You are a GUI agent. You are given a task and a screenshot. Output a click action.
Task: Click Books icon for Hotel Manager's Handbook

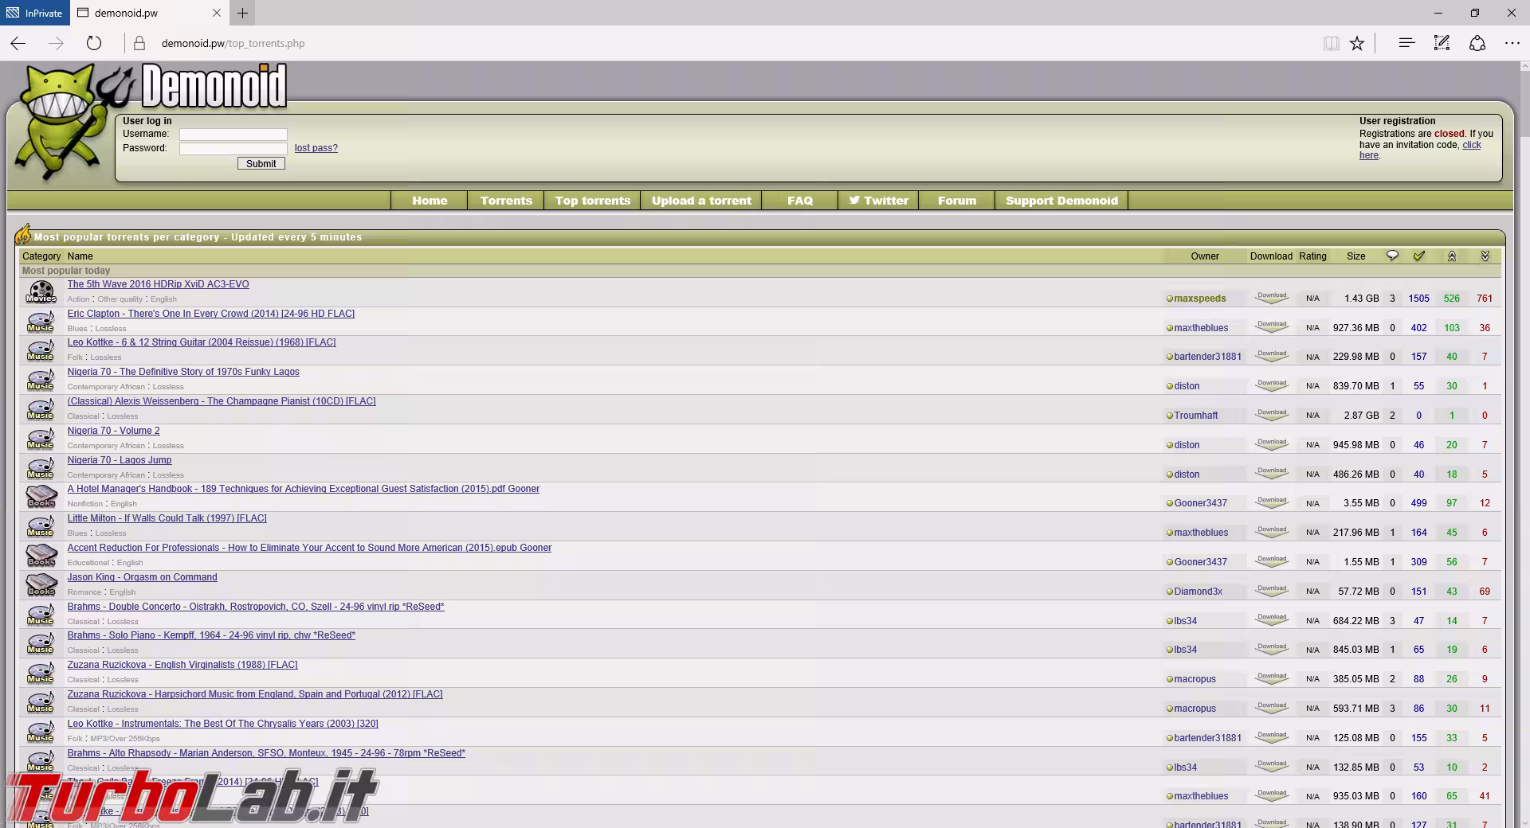point(41,497)
